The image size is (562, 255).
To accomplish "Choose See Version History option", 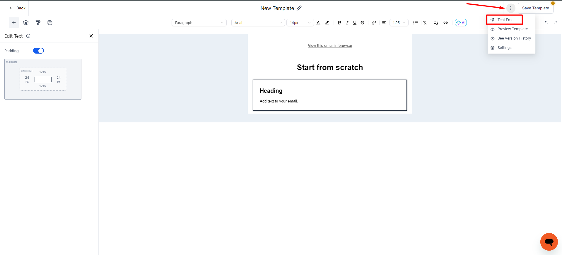I will [514, 38].
